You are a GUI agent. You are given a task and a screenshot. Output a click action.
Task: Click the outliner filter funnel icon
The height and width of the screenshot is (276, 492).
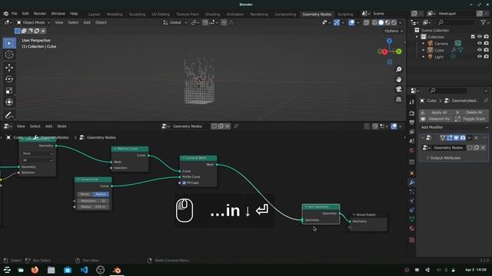tap(484, 22)
